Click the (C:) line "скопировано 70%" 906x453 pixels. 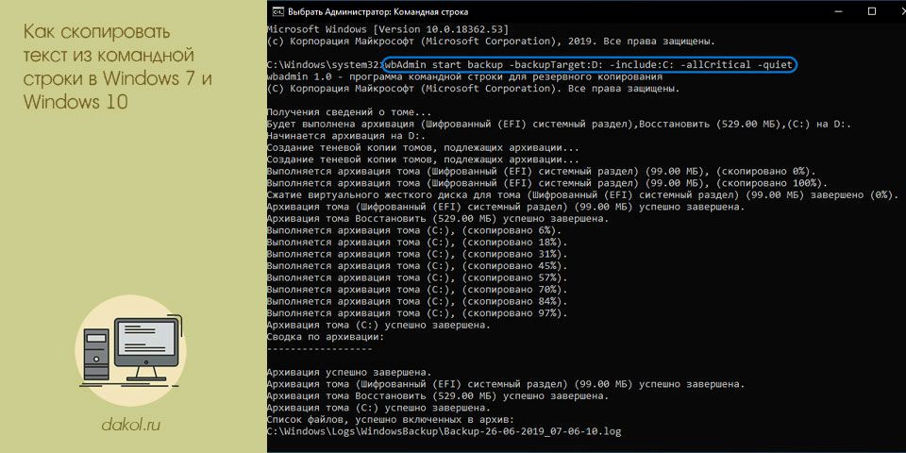[417, 290]
